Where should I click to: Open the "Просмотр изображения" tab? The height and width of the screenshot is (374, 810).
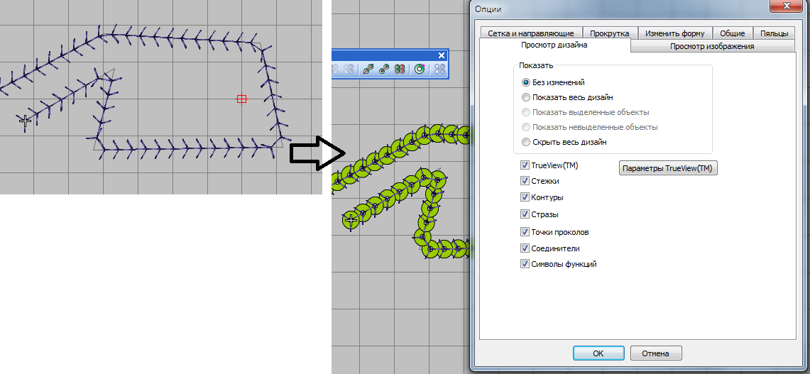pos(712,47)
